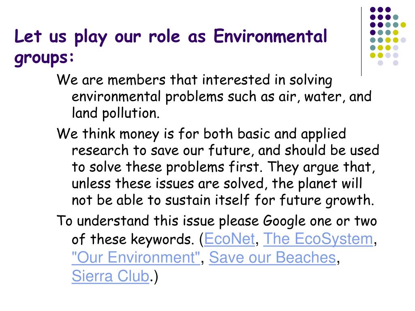Open The EcoSystem hyperlink

pyautogui.click(x=318, y=239)
